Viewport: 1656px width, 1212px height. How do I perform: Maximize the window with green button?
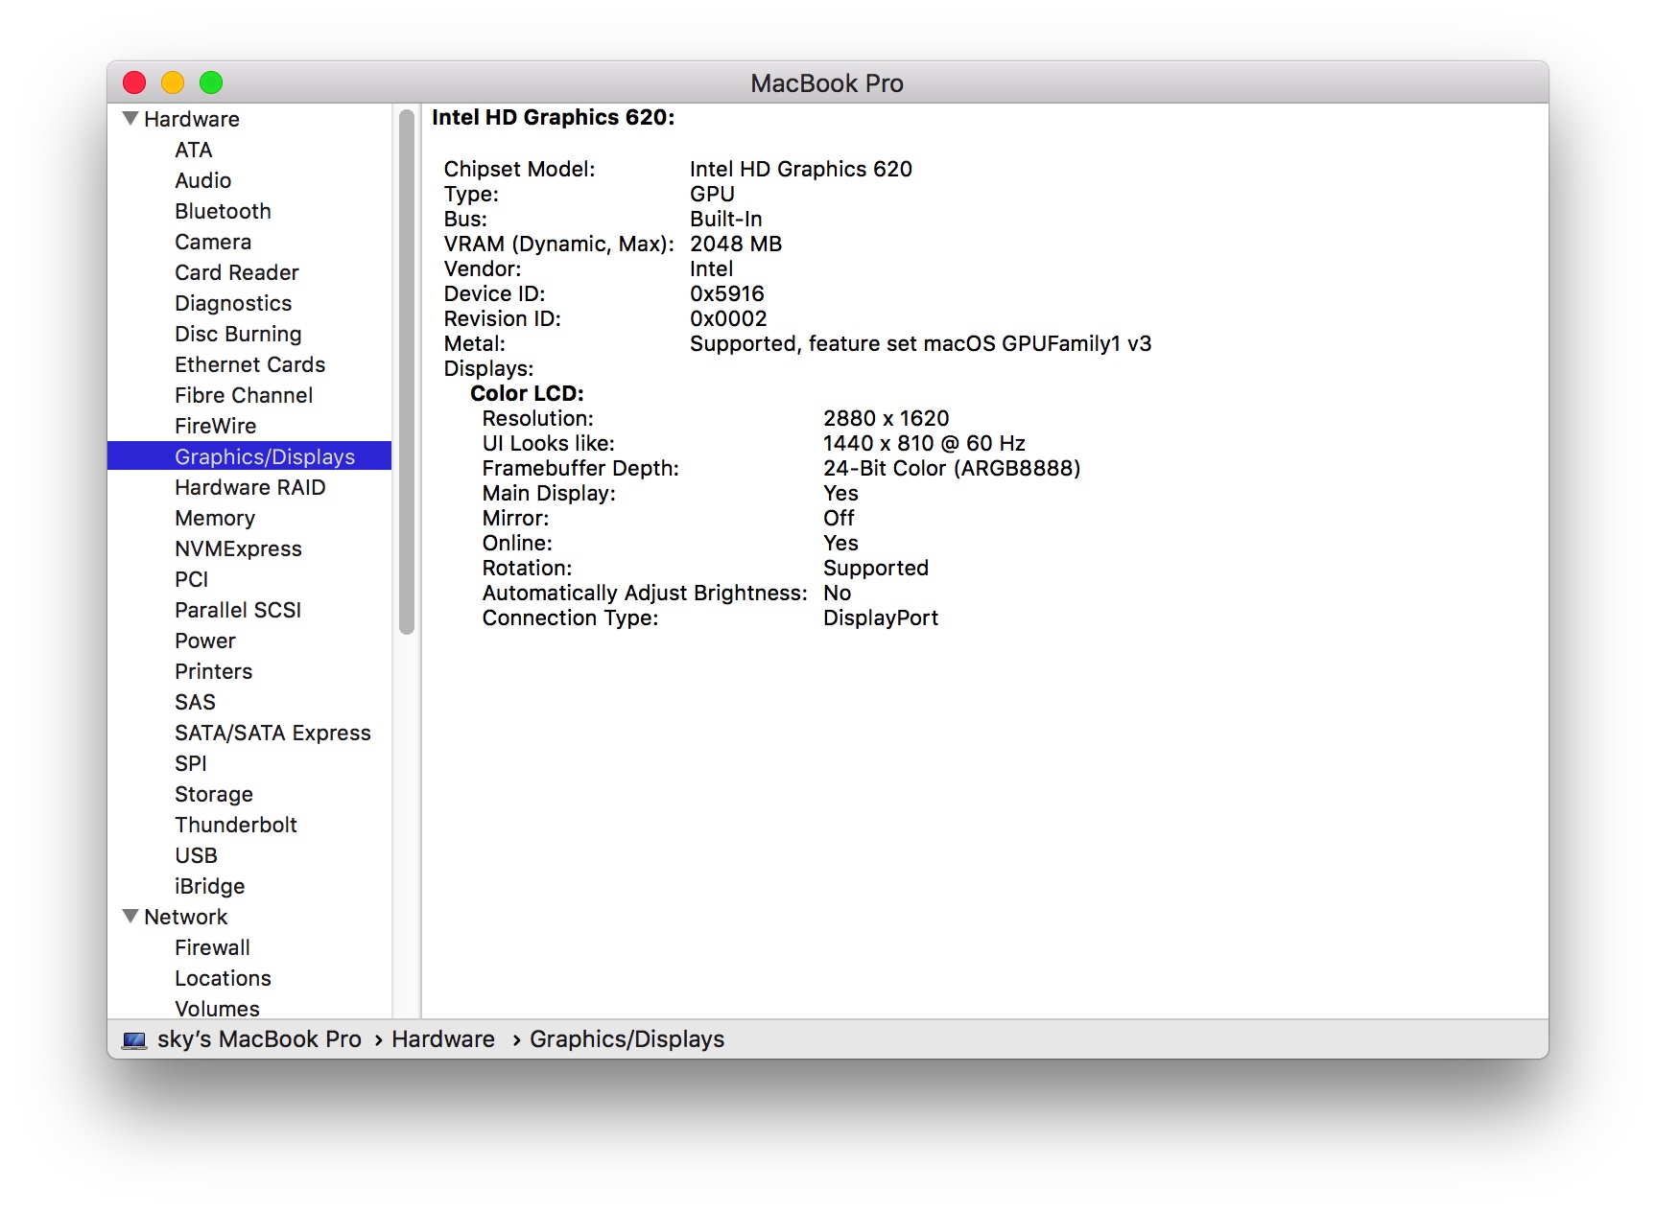pos(211,82)
